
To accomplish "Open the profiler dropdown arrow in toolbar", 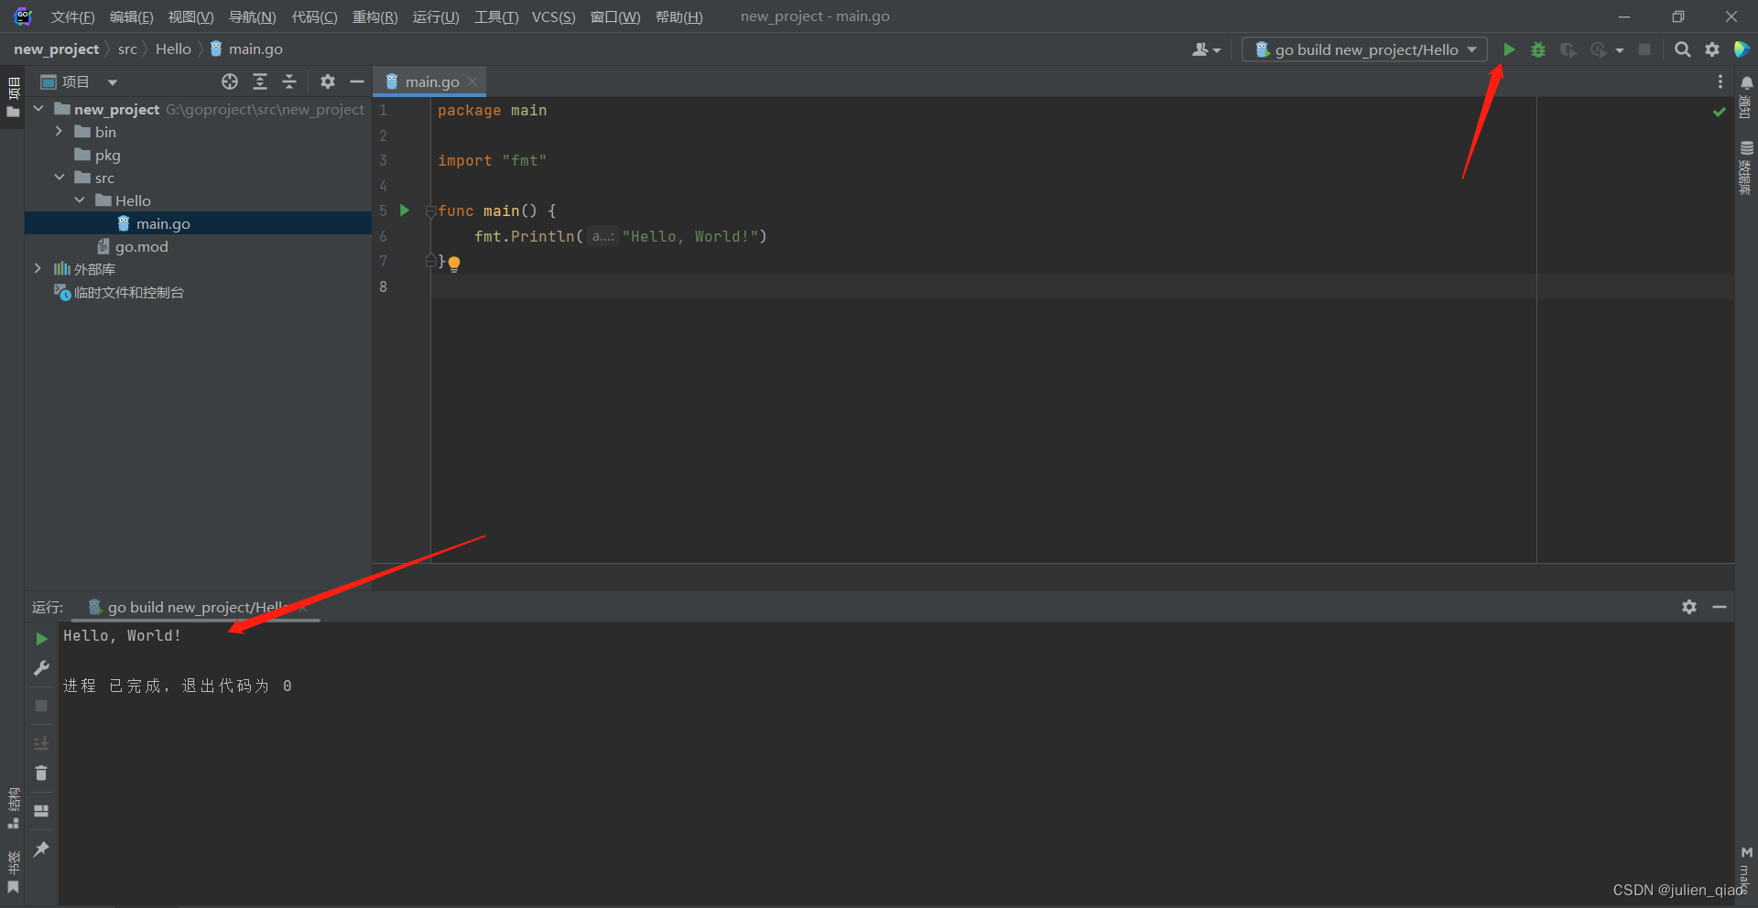I will point(1620,49).
